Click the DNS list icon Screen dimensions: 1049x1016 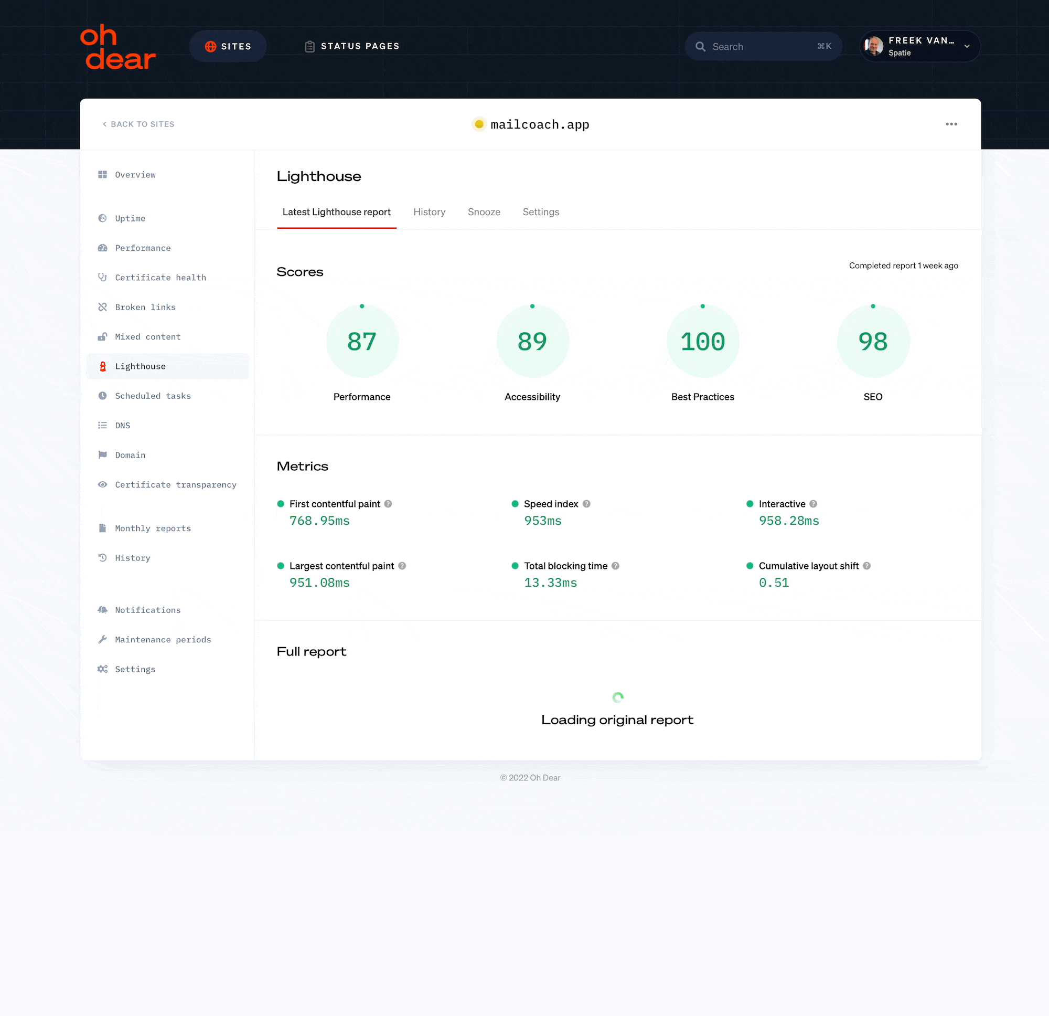(x=102, y=425)
